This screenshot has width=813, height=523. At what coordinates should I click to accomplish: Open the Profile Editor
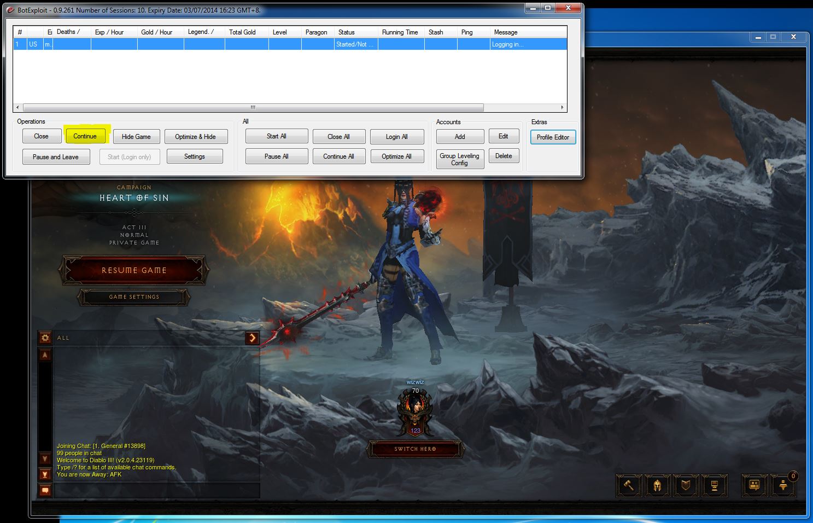click(553, 137)
